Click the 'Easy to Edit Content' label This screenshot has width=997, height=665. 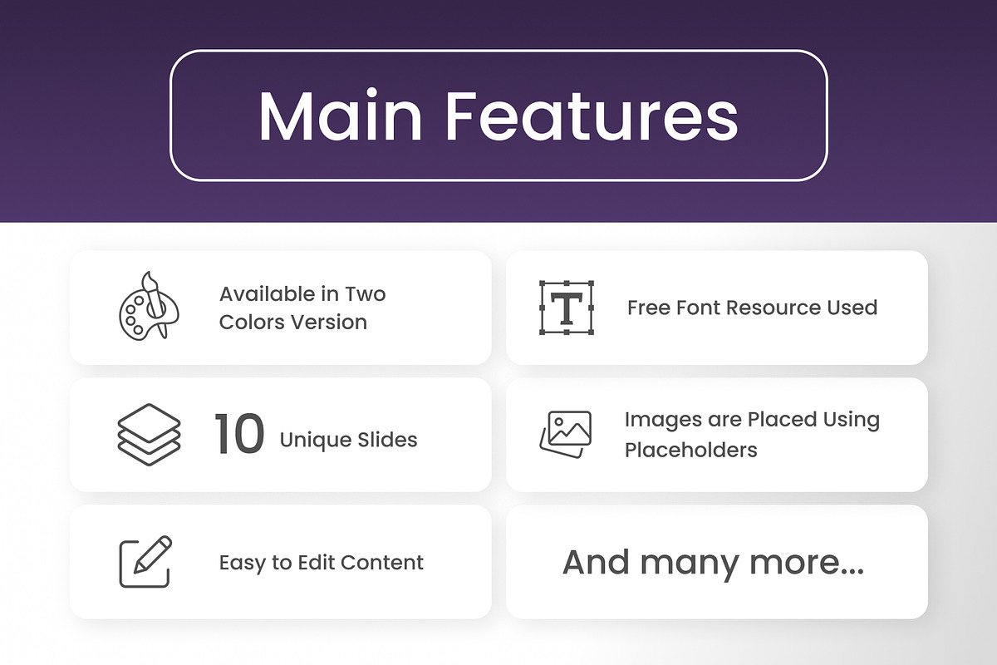[322, 563]
